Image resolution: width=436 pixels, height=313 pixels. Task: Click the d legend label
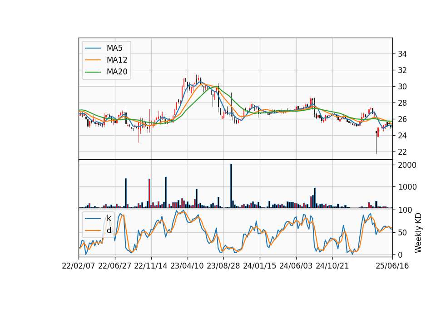click(109, 230)
